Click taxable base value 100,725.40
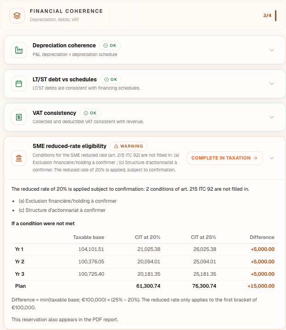 pos(91,274)
